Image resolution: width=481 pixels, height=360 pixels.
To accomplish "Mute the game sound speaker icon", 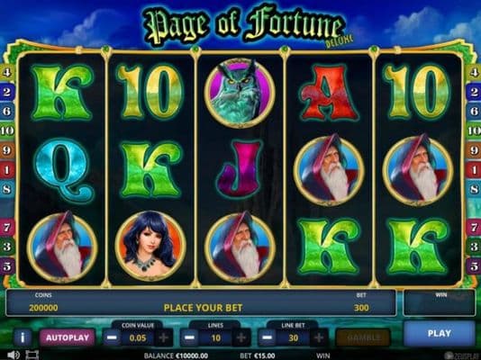I will coord(14,355).
